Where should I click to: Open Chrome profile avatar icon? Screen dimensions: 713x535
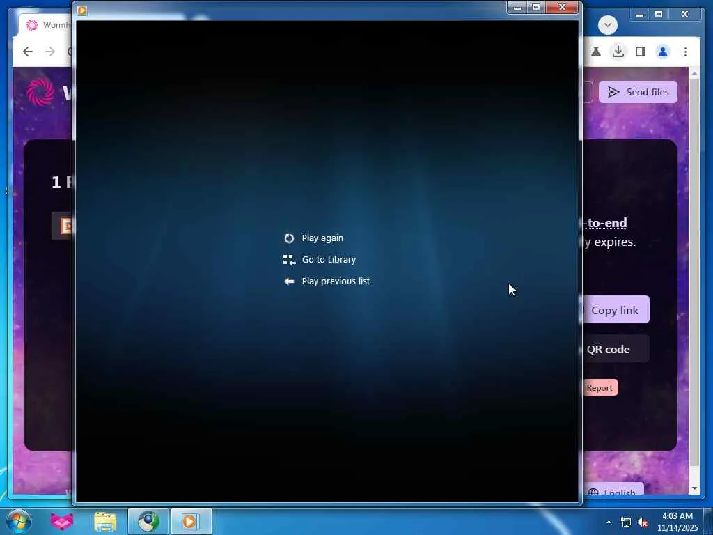663,52
